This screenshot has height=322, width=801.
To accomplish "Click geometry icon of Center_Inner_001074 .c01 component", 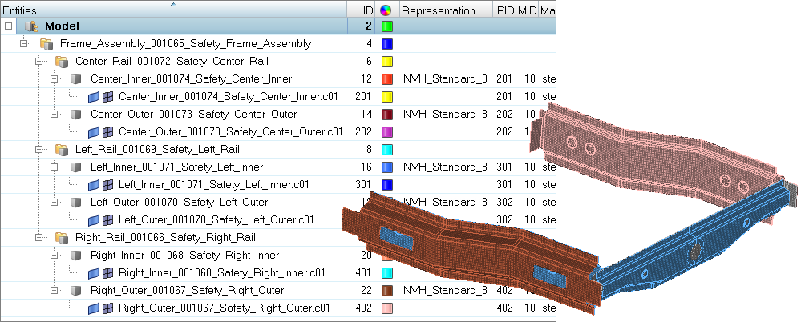I will click(x=93, y=96).
